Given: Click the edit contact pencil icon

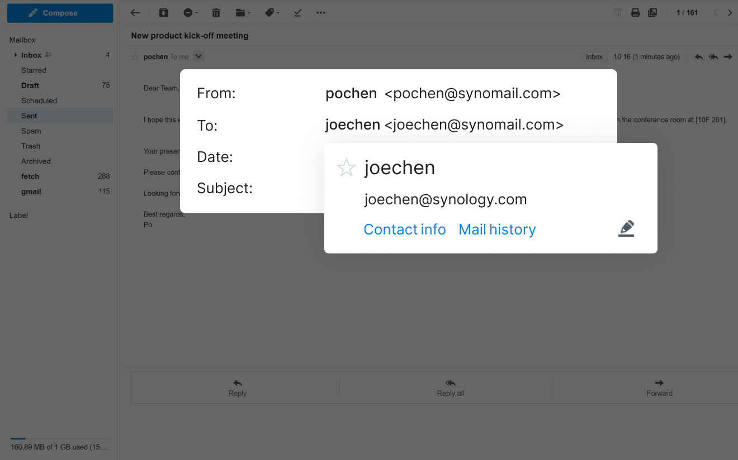Looking at the screenshot, I should (626, 228).
